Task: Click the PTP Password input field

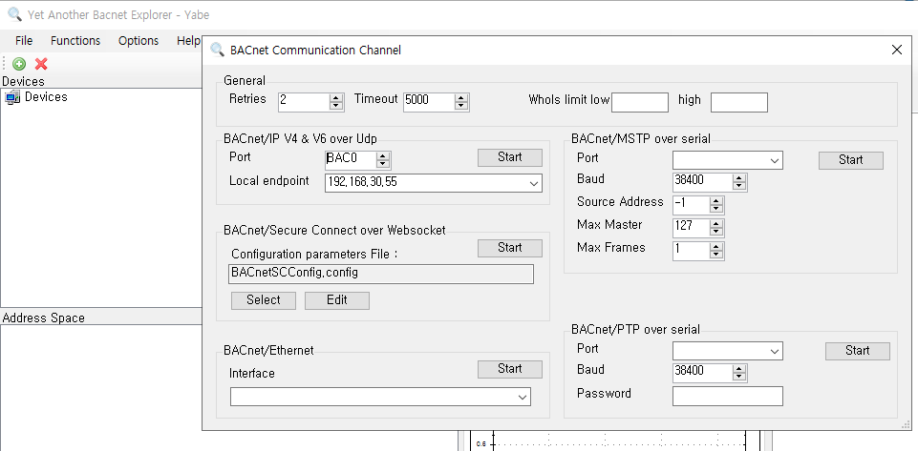Action: [727, 396]
